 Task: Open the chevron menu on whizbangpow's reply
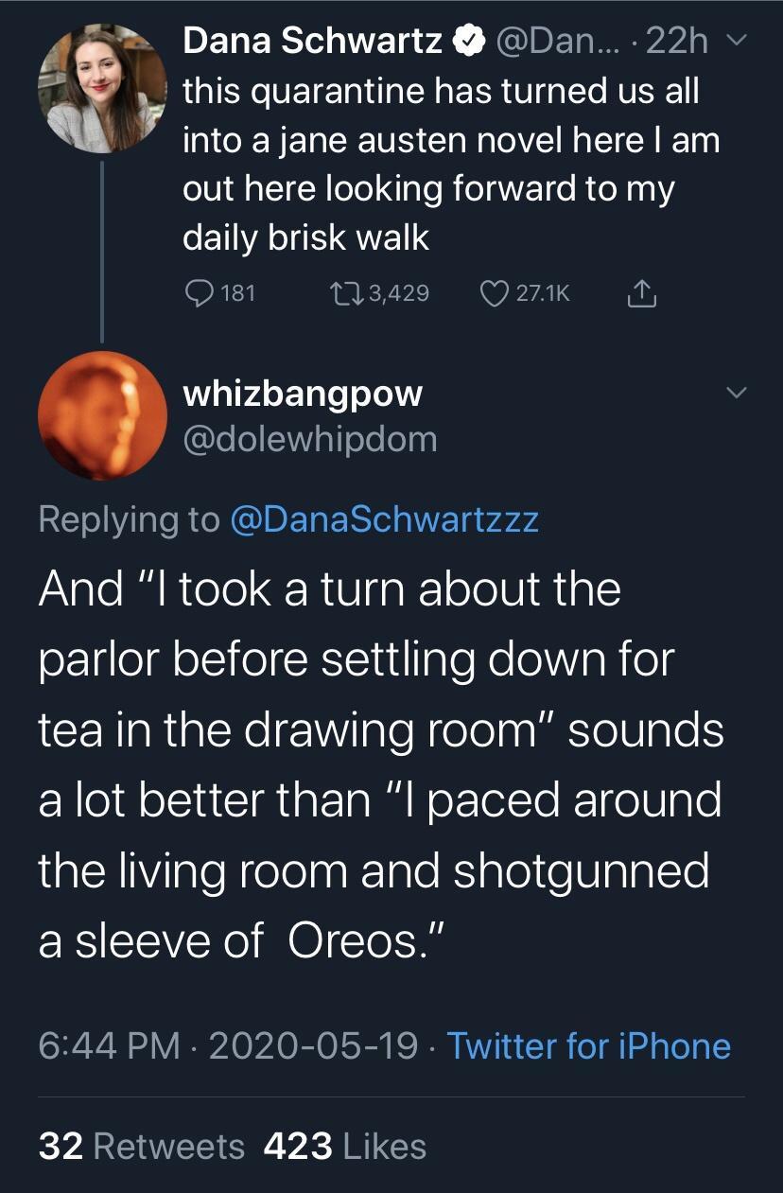[x=738, y=392]
